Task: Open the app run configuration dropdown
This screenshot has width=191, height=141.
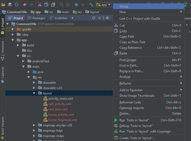Action: pyautogui.click(x=104, y=5)
